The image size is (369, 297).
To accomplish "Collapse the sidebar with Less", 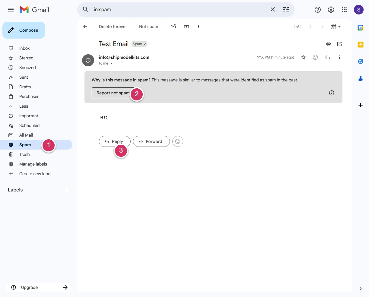I will pos(24,106).
